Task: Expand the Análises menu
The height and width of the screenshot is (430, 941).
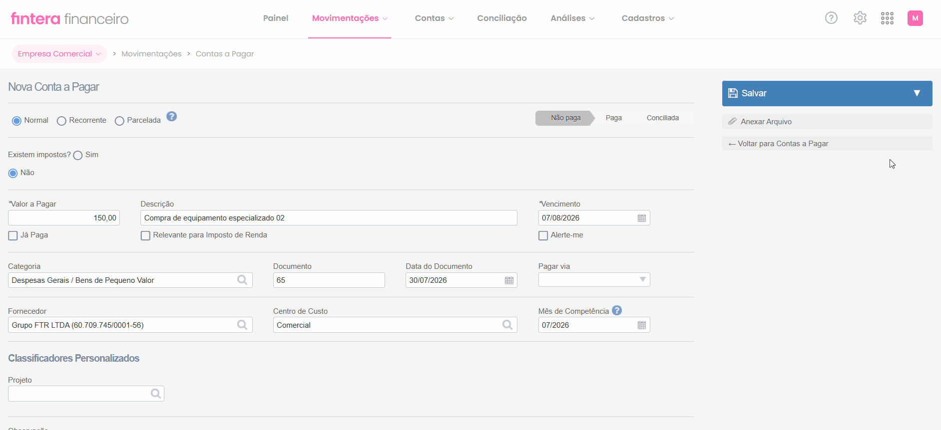Action: click(572, 18)
